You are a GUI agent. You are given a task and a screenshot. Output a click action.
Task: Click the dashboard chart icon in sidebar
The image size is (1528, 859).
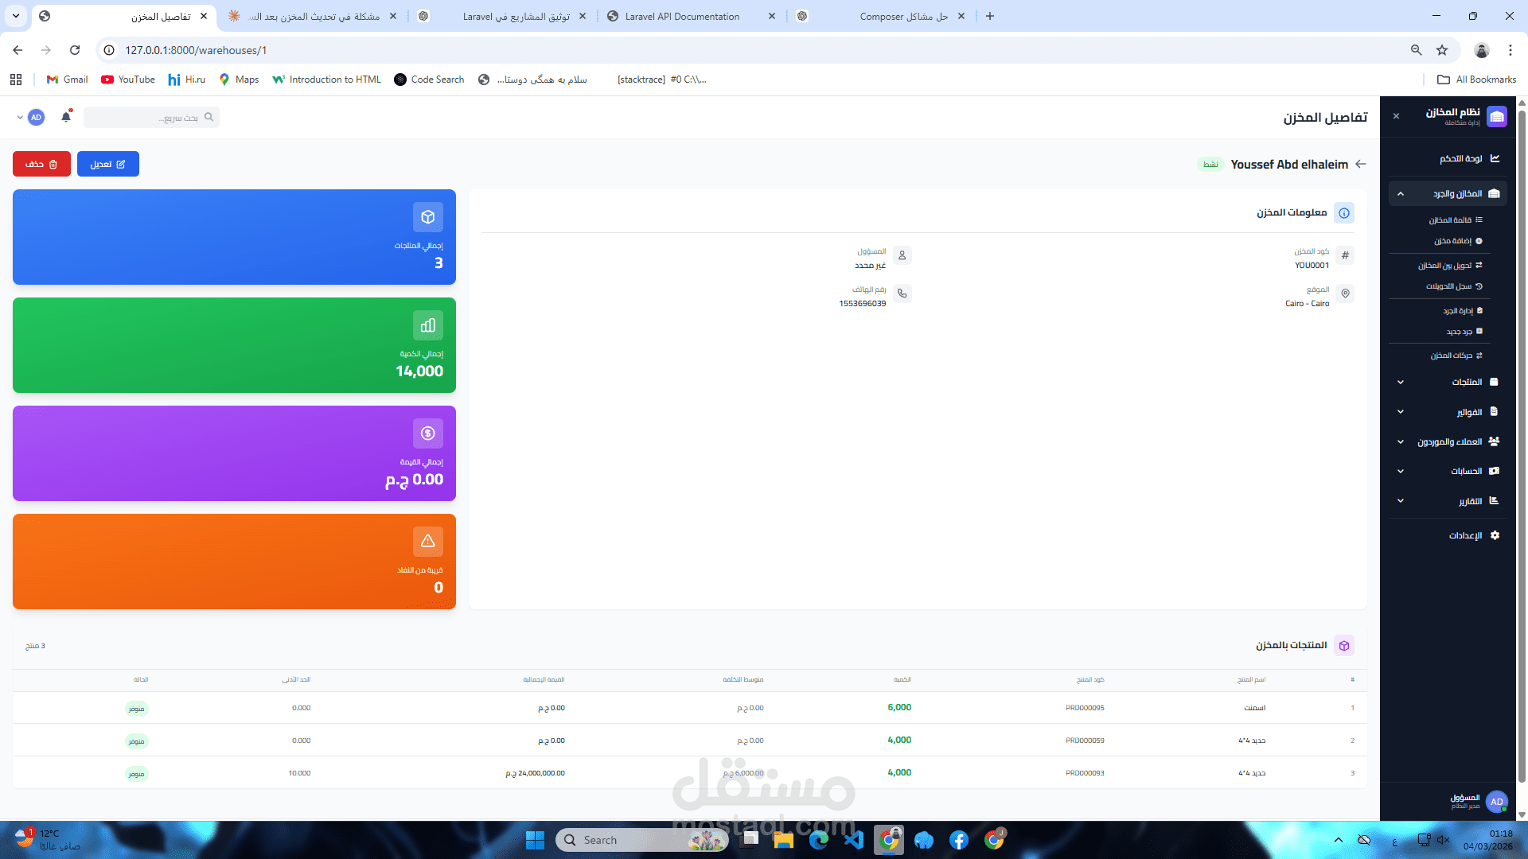(1495, 158)
